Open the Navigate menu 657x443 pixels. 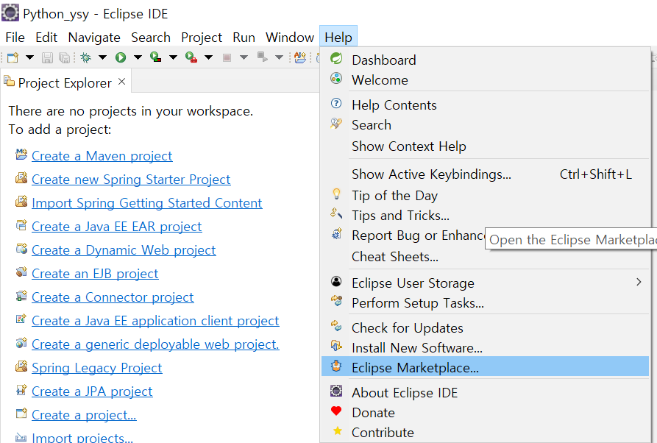[x=94, y=38]
